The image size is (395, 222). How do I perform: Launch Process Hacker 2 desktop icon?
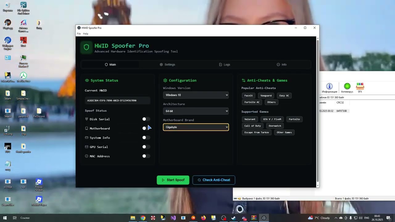tap(23, 61)
